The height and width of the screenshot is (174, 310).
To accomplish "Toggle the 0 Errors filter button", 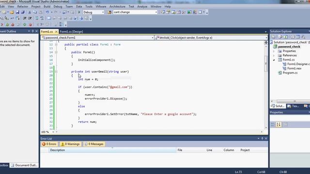I will click(x=49, y=144).
